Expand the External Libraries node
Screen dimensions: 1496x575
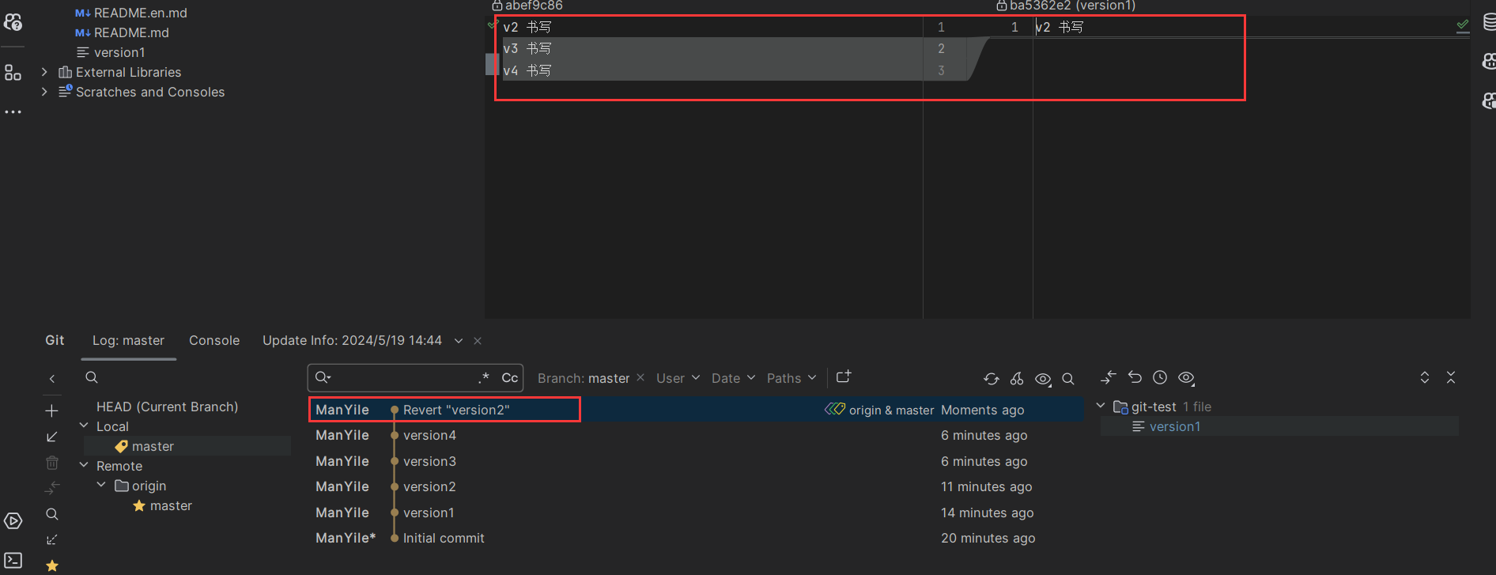pyautogui.click(x=44, y=72)
